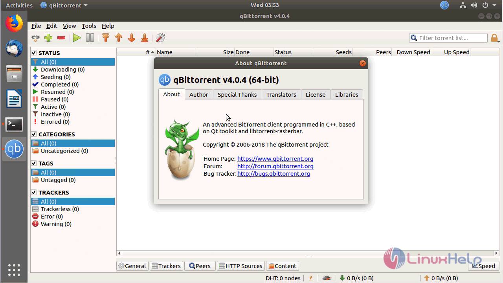503x283 pixels.
Task: Click the red minus Delete torrent icon
Action: [61, 38]
